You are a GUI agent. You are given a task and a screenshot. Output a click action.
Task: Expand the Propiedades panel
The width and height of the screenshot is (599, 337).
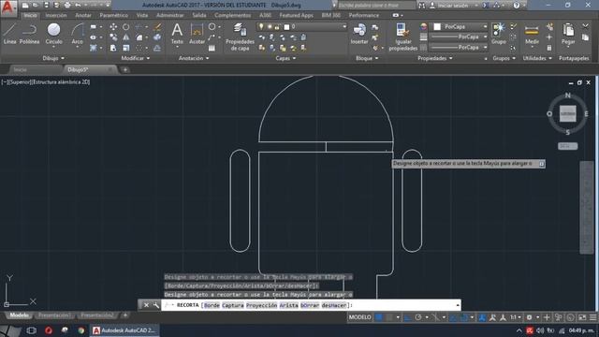coord(435,58)
